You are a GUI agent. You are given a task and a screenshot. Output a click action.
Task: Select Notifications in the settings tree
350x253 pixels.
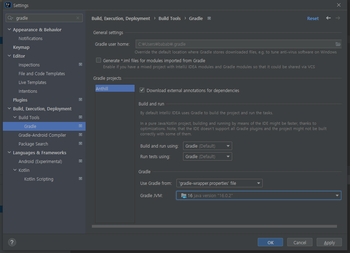click(31, 38)
